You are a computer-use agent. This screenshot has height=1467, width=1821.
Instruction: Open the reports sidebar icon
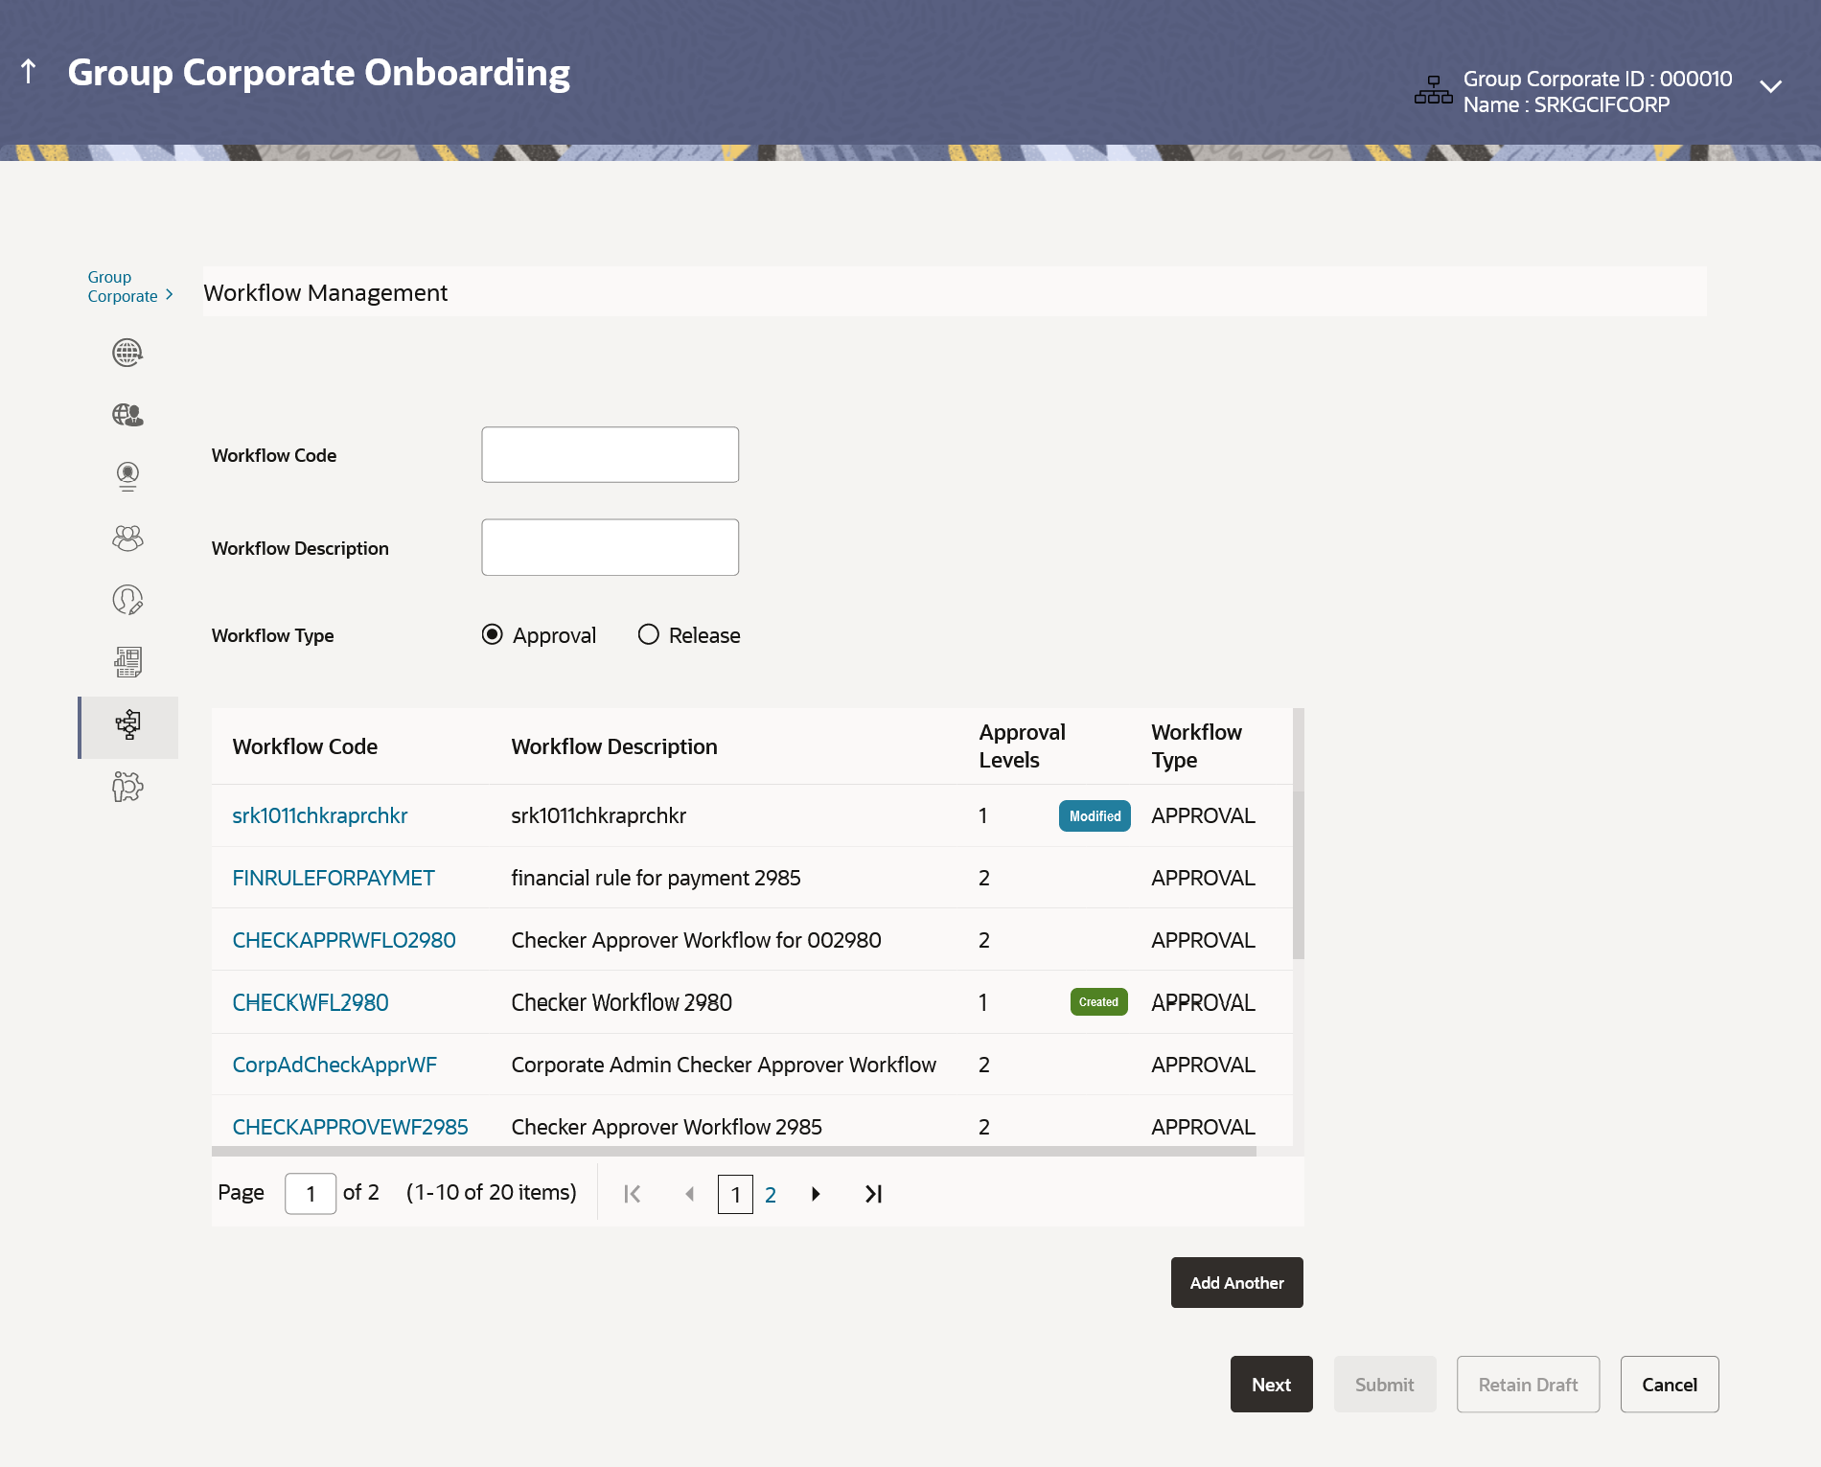[127, 661]
